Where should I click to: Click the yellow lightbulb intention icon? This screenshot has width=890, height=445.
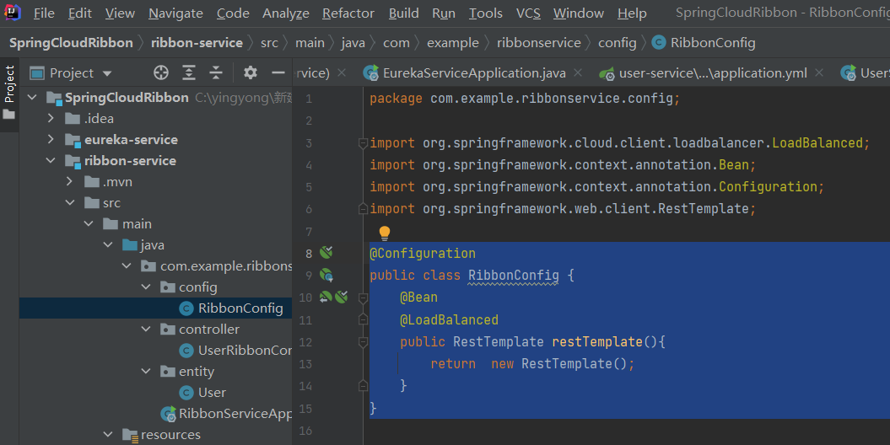click(385, 233)
